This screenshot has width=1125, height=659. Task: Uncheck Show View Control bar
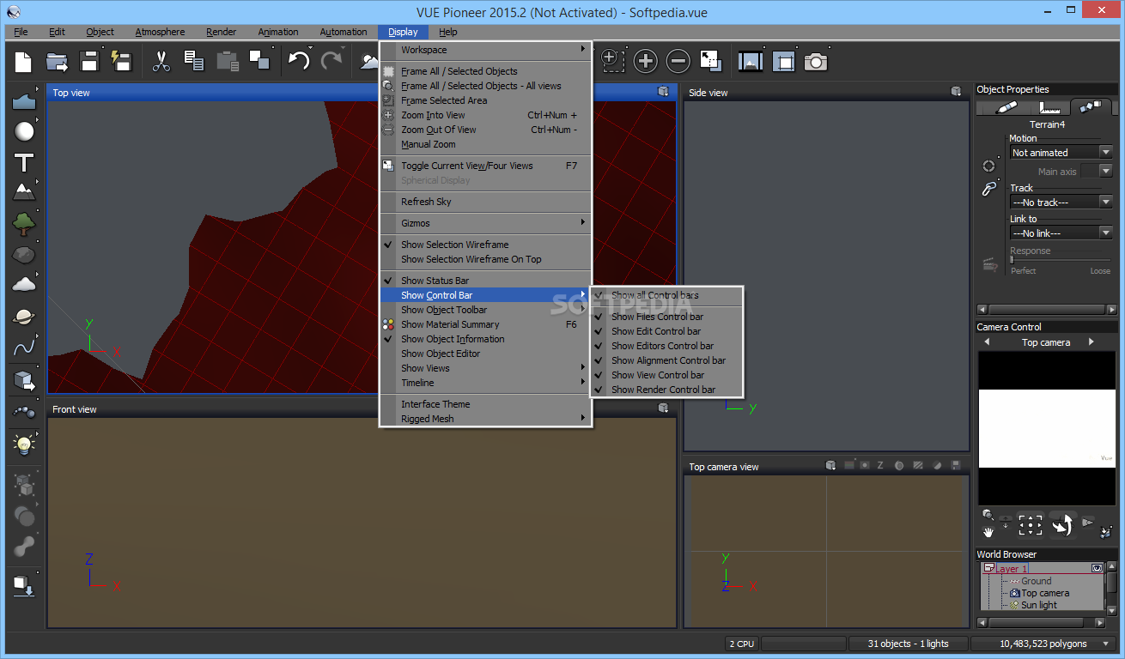tap(666, 375)
